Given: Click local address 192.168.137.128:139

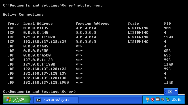Looking at the screenshot, I should (45, 42).
